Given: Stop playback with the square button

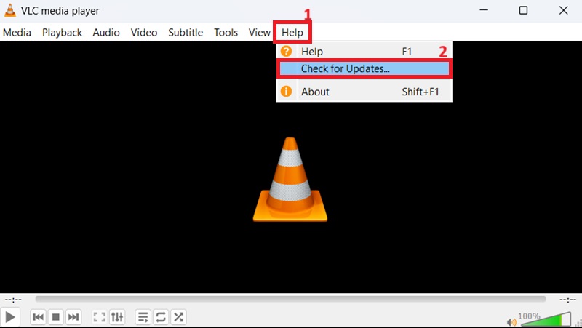Looking at the screenshot, I should point(56,317).
